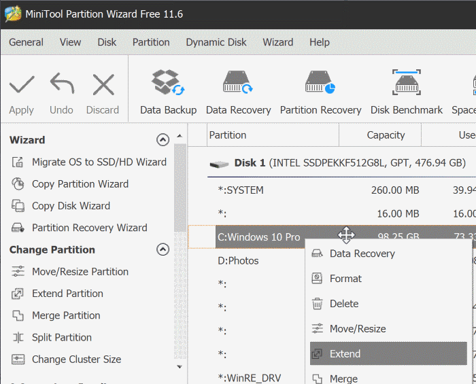This screenshot has height=384, width=476.
Task: Click the Change Cluster Size icon
Action: coord(18,359)
